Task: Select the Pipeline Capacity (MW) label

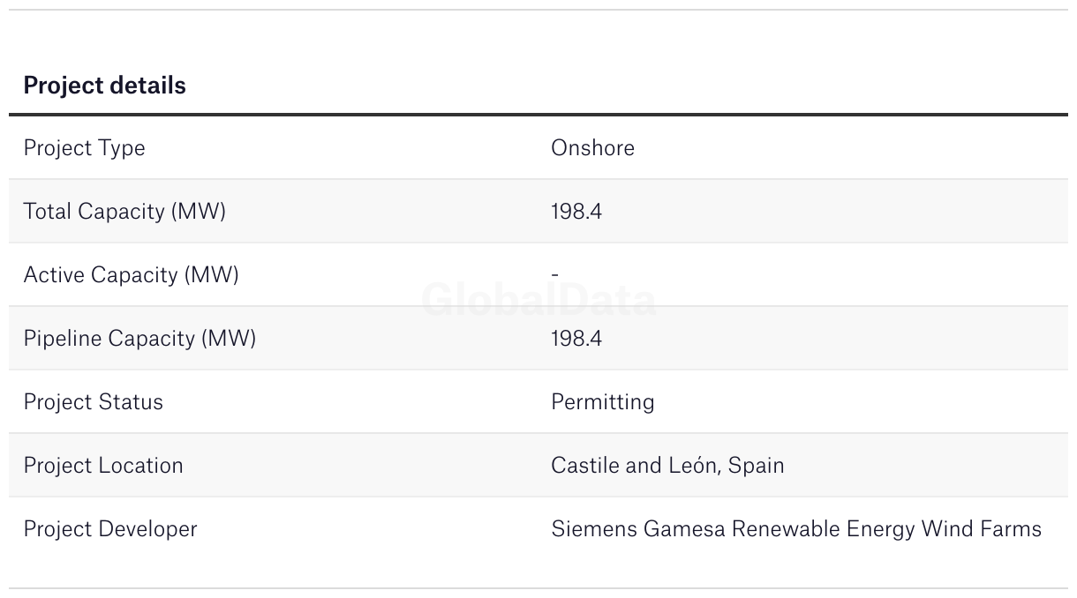Action: (x=139, y=339)
